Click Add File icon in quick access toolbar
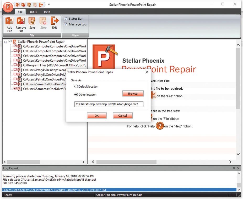 coord(18,5)
